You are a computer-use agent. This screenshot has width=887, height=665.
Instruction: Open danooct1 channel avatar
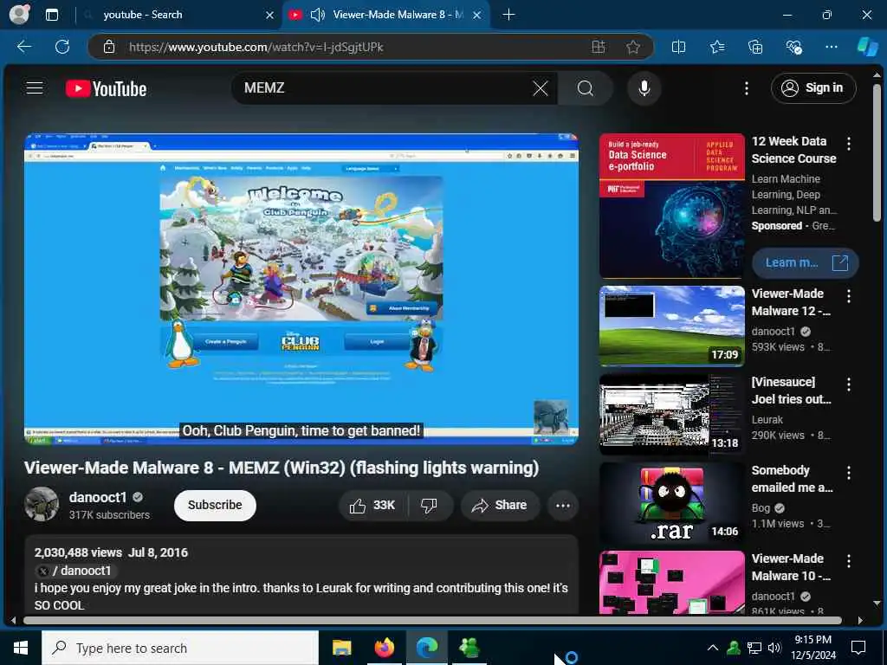pyautogui.click(x=42, y=504)
